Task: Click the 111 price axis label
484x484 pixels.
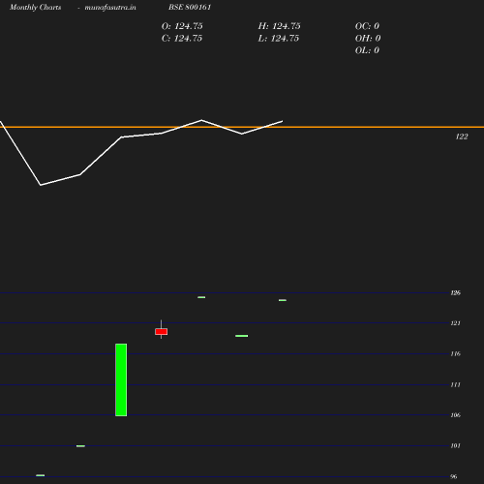Action: pyautogui.click(x=455, y=384)
